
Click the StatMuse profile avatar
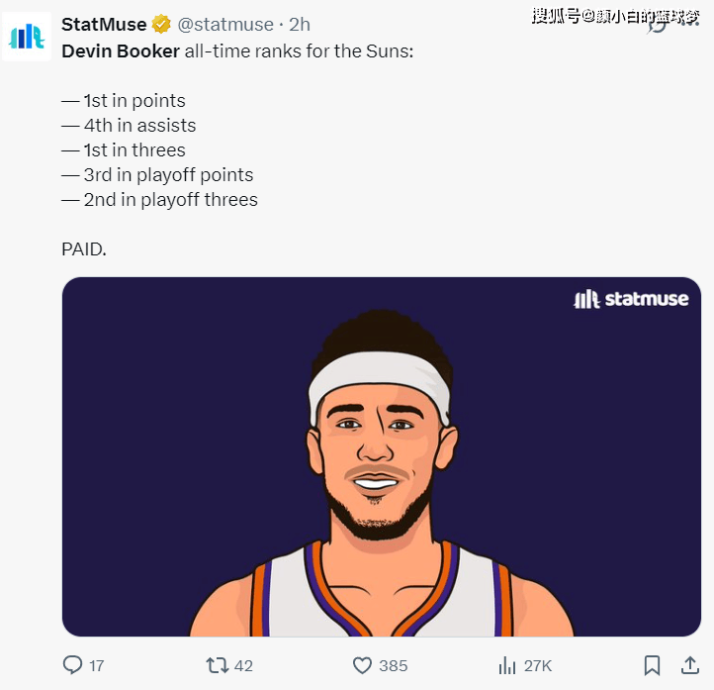27,38
